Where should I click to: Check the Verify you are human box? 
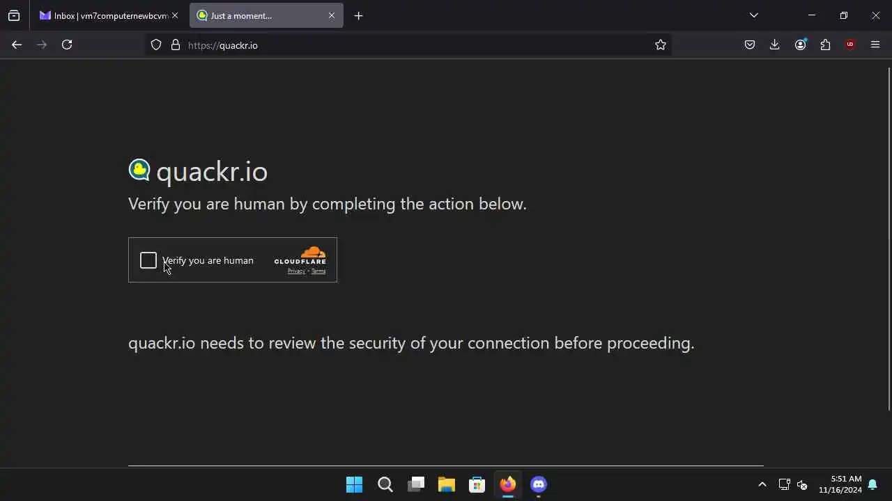click(148, 260)
